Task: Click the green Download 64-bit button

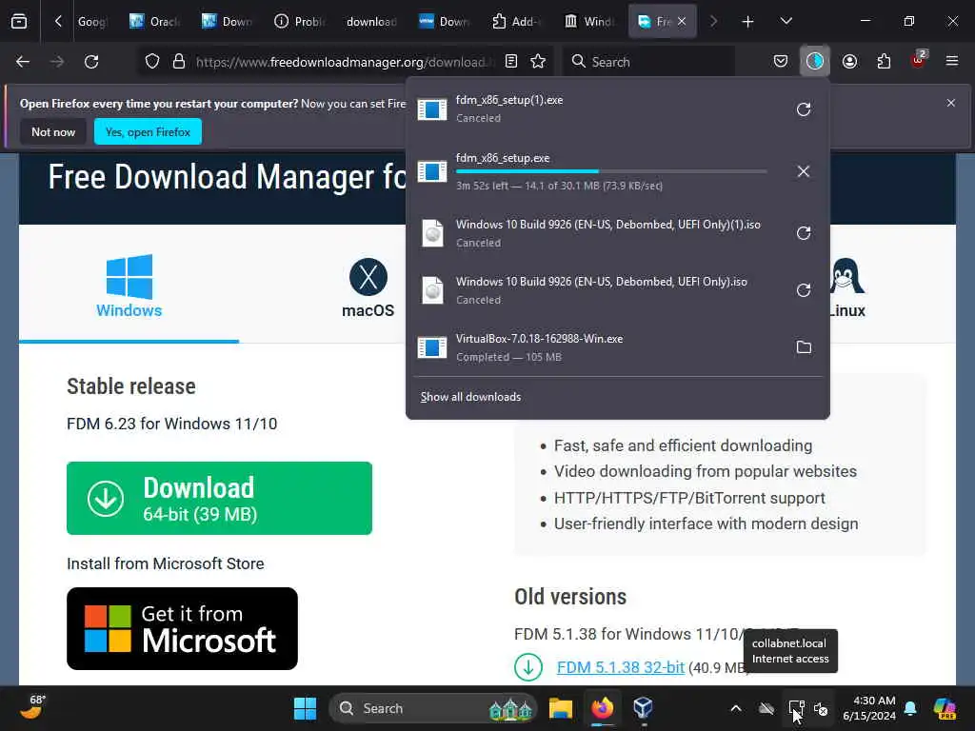Action: 220,498
